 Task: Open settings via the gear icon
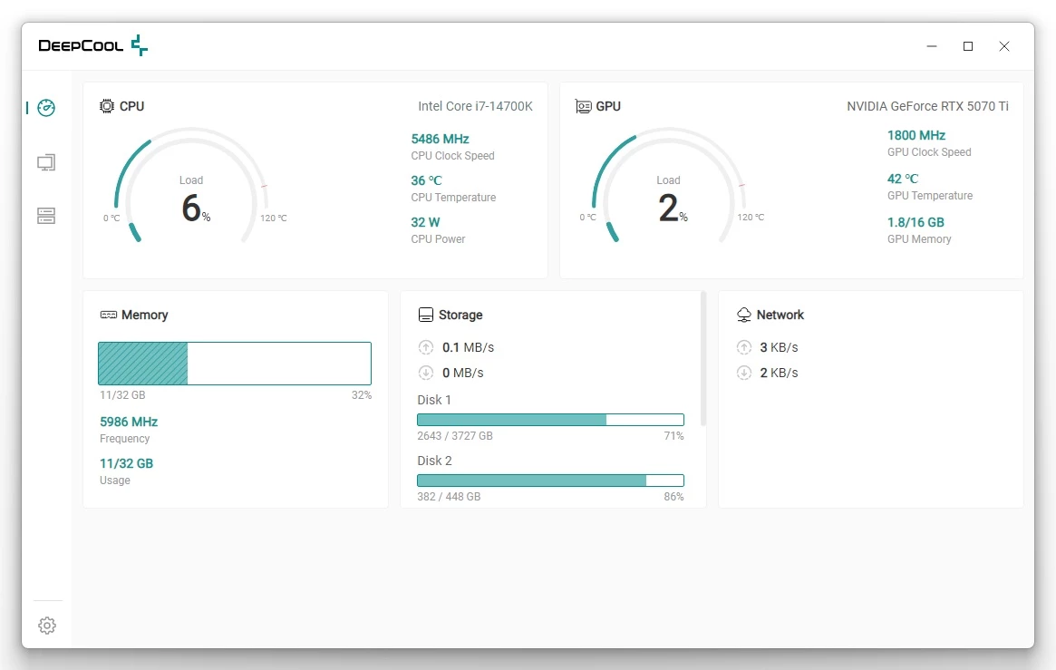47,626
